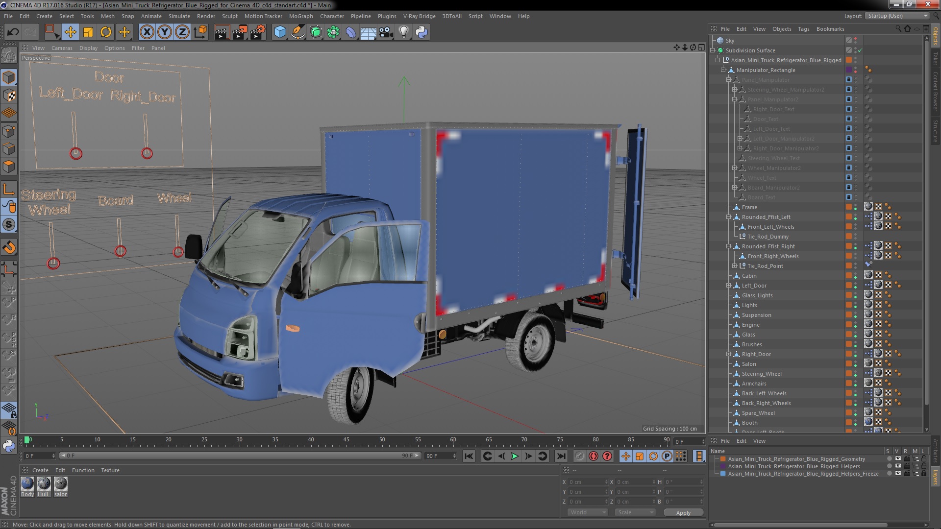Open the Scale mode dropdown

pyautogui.click(x=635, y=512)
